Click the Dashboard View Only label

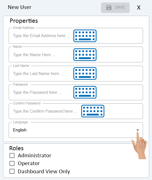(44, 172)
